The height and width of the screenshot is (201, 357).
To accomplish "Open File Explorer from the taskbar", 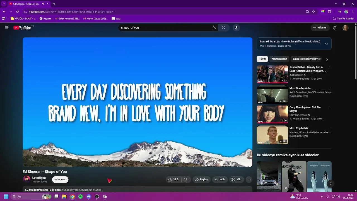I will click(x=64, y=197).
